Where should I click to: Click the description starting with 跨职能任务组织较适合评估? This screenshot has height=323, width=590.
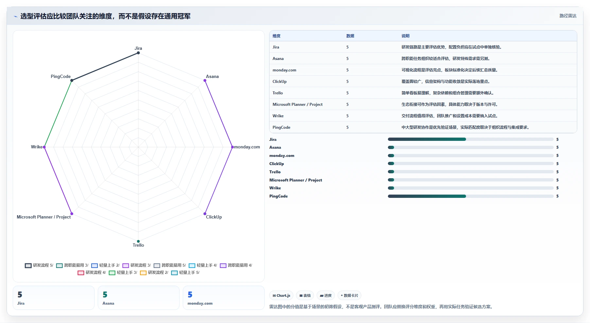click(446, 59)
